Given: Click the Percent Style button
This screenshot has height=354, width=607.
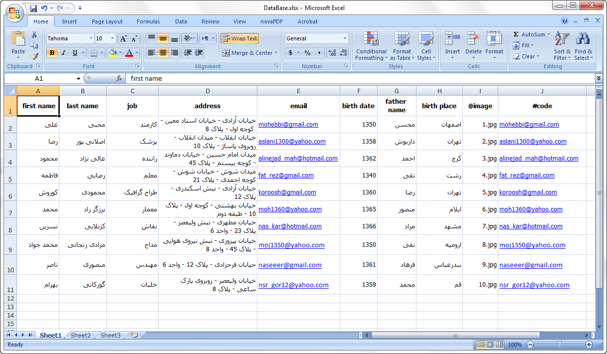Looking at the screenshot, I should point(307,53).
